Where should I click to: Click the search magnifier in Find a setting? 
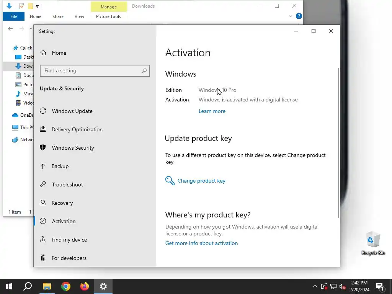(x=144, y=71)
